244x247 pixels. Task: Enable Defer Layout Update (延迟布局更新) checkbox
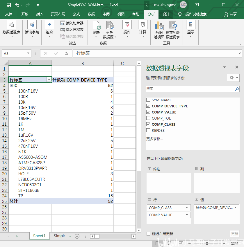pyautogui.click(x=149, y=234)
